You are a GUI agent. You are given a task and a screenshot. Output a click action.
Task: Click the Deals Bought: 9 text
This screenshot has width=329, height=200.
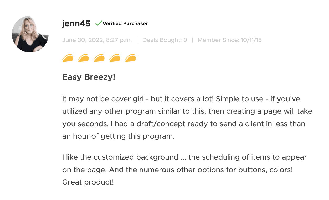pyautogui.click(x=164, y=40)
